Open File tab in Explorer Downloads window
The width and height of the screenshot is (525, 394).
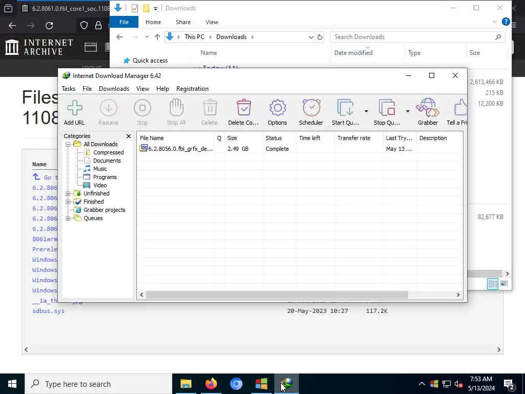(x=124, y=22)
